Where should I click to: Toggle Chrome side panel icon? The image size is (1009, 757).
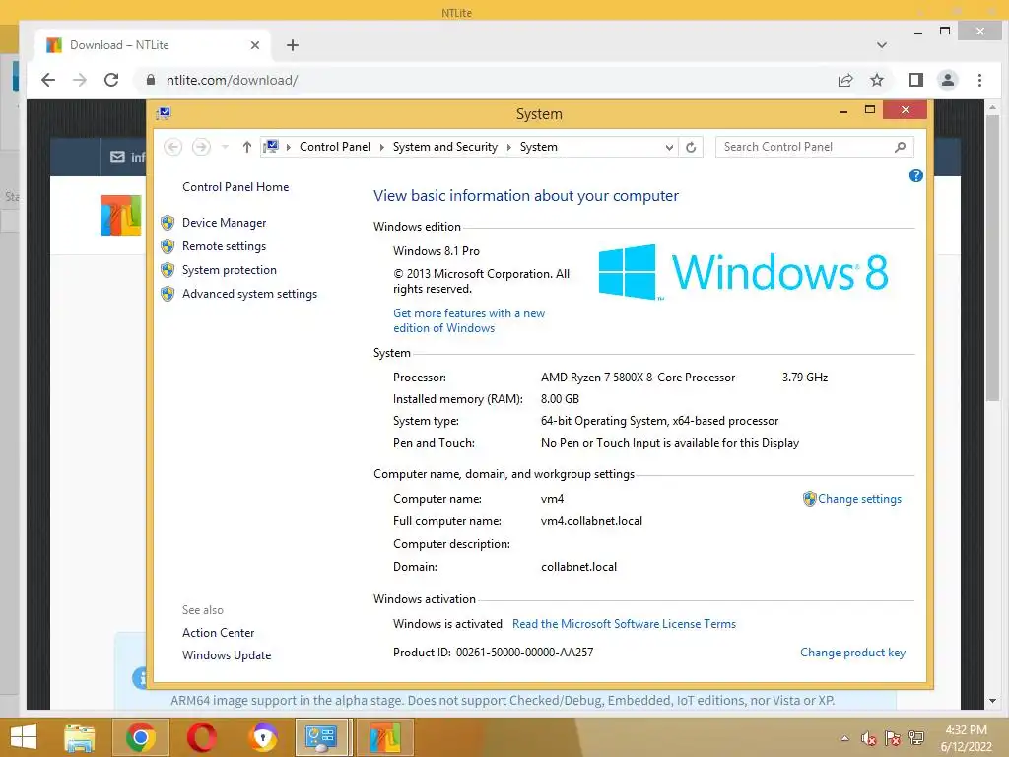pyautogui.click(x=915, y=80)
